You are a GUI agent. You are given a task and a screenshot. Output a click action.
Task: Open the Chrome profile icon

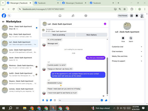pos(139,9)
